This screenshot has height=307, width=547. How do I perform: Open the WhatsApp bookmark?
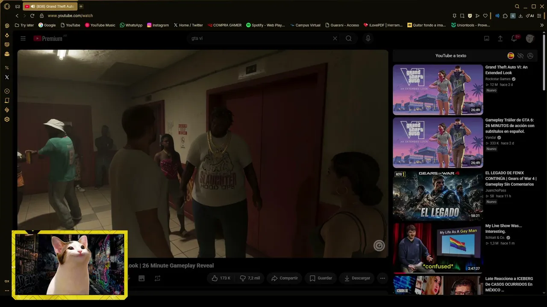click(x=131, y=25)
